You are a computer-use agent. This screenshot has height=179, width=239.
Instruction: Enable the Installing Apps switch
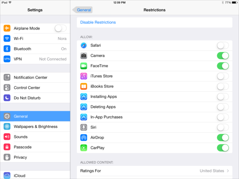coord(223,97)
